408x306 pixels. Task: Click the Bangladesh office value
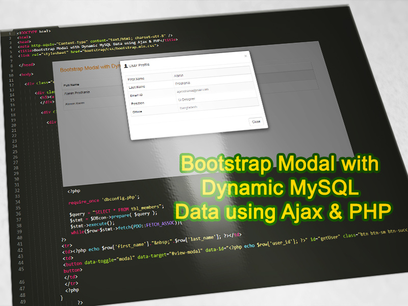188,108
